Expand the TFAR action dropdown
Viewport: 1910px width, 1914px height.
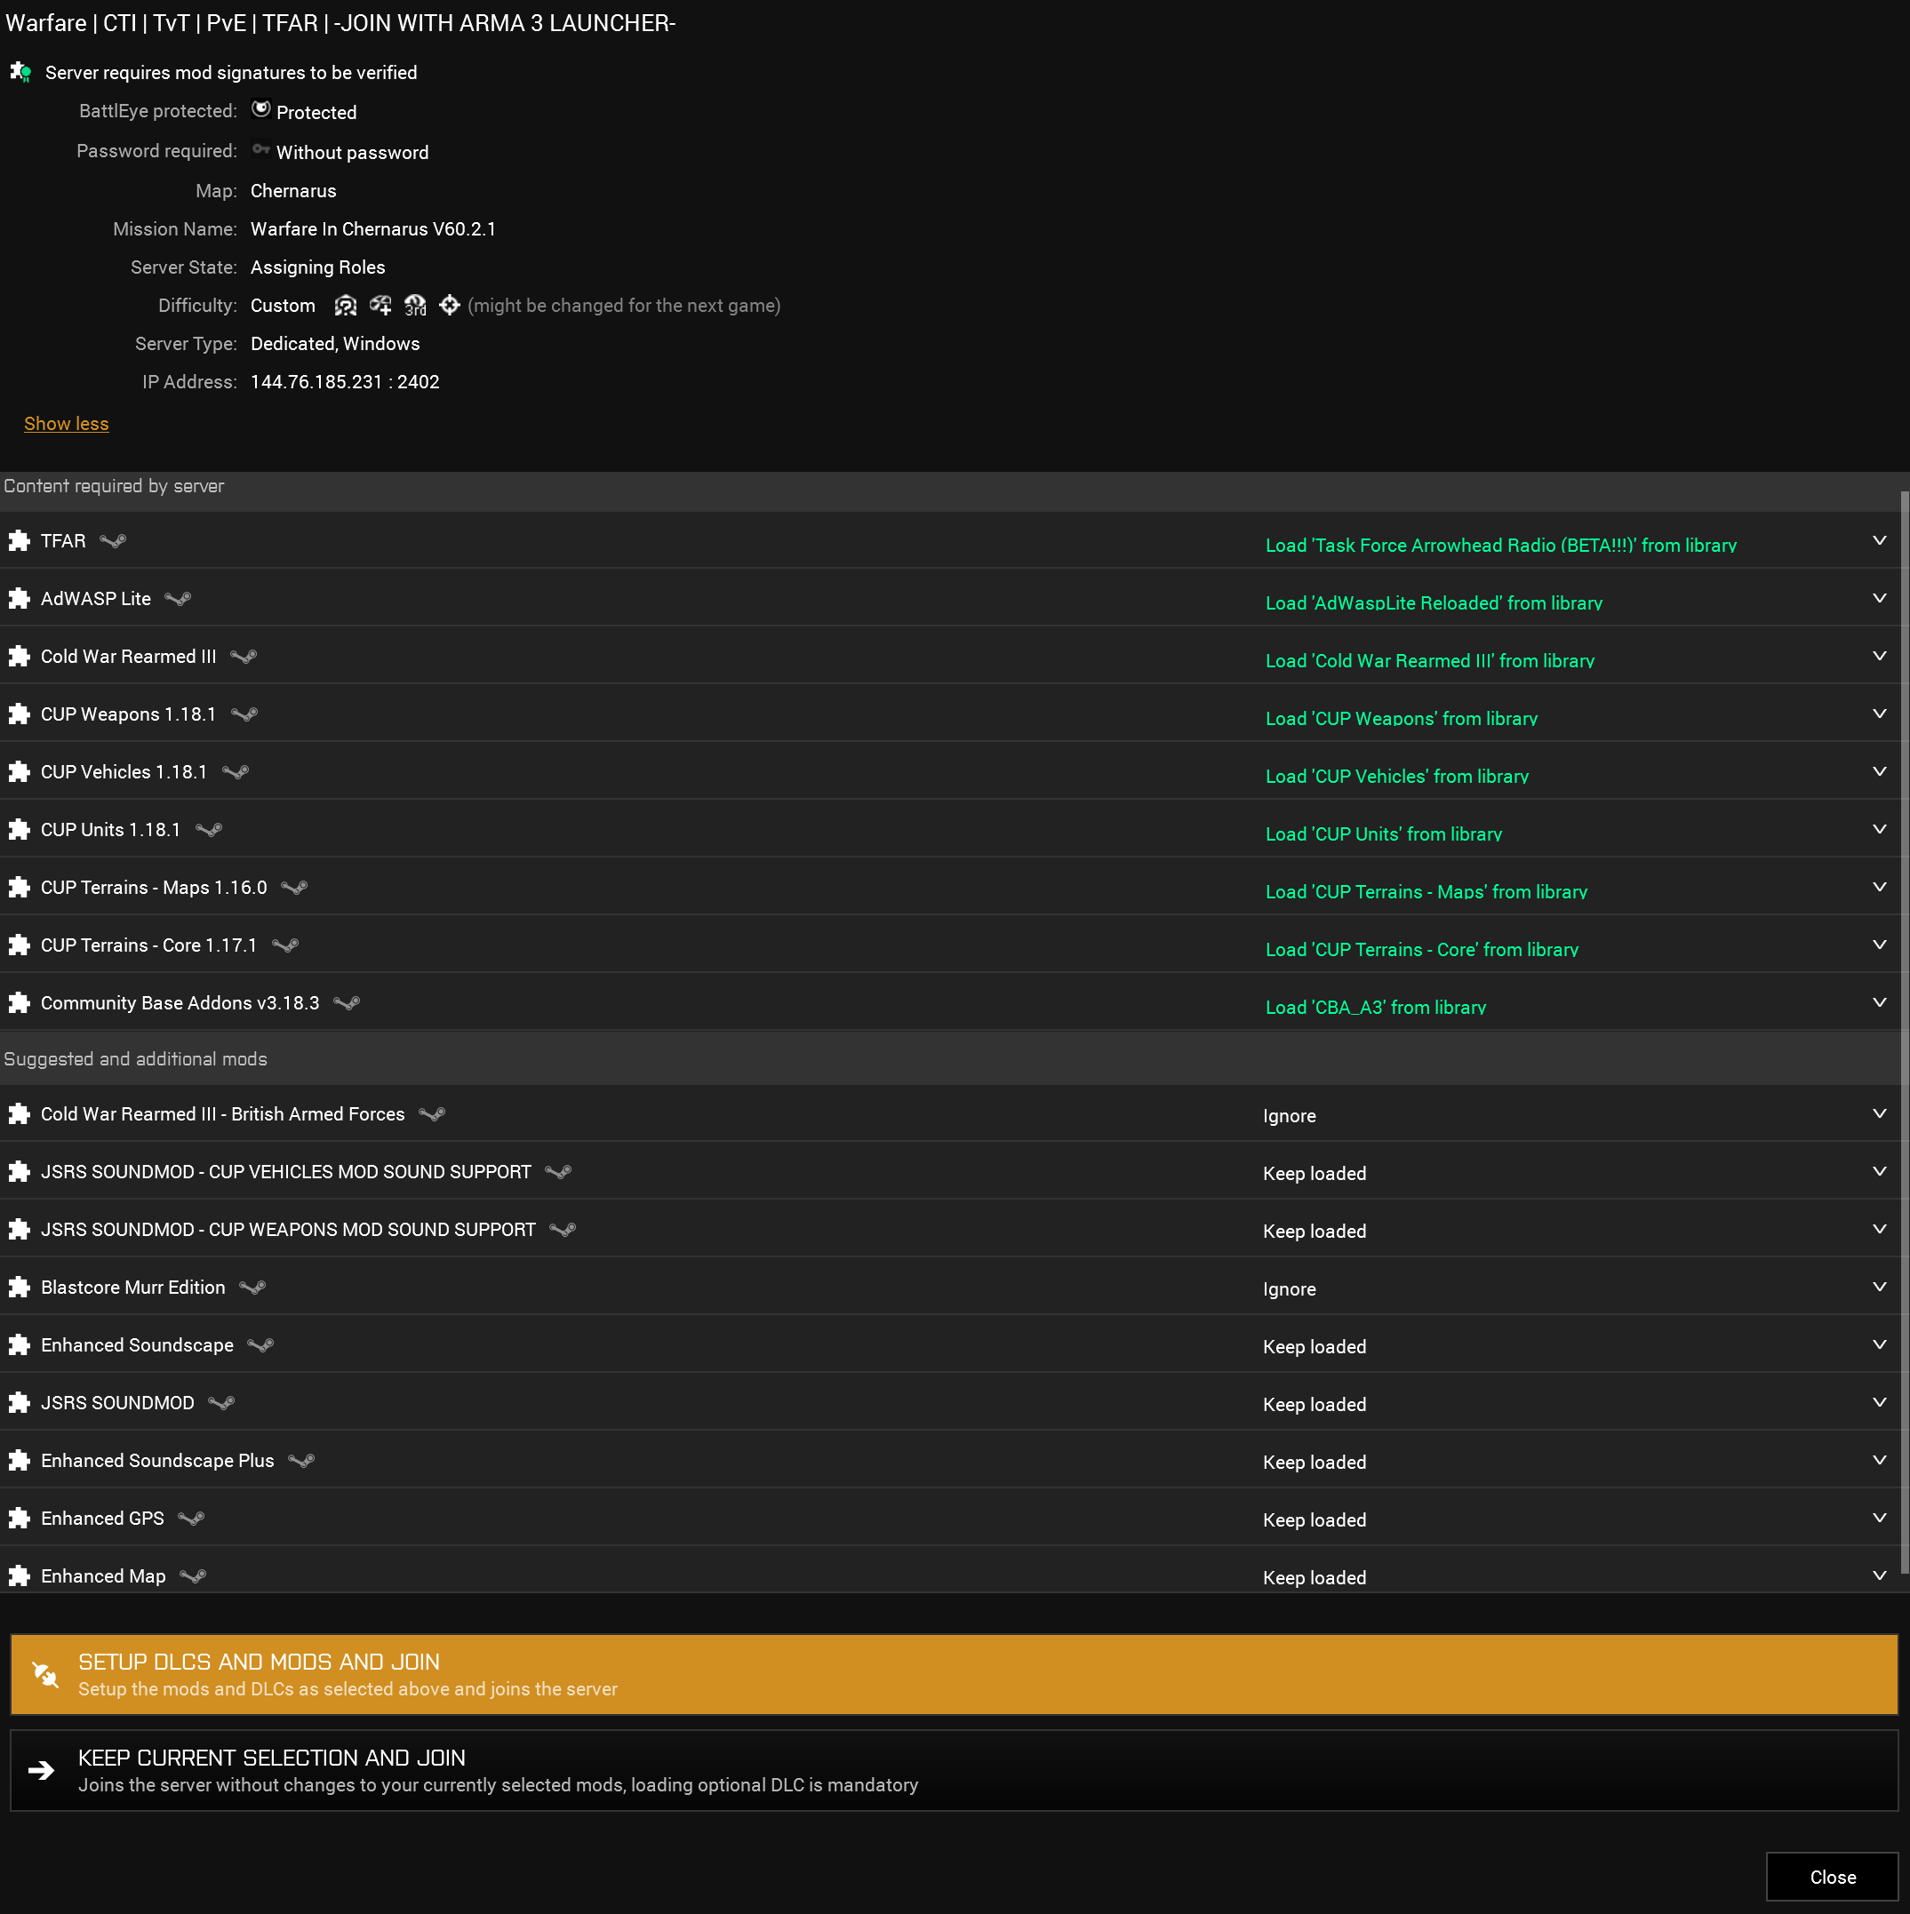coord(1879,541)
